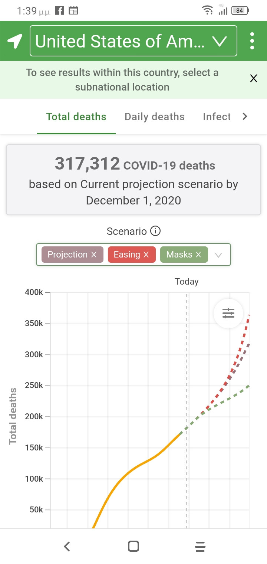Viewport: 267px width, 564px height.
Task: Switch to the Daily deaths tab
Action: [154, 117]
